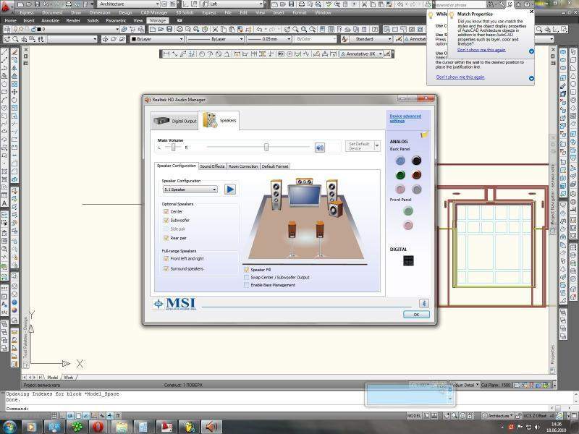Click the speaker test play button

tap(230, 190)
